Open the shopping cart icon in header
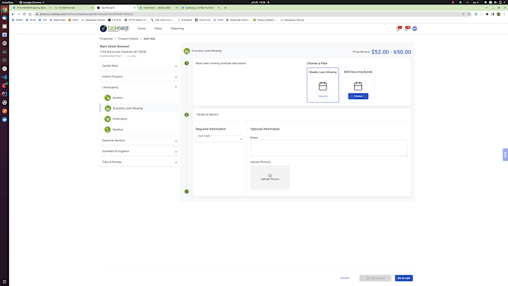Screen dimensions: 508x286 pos(398,29)
